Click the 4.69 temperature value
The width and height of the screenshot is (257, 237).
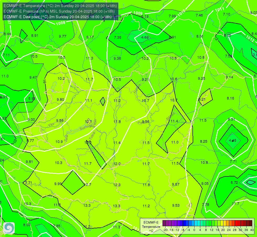click(145, 37)
